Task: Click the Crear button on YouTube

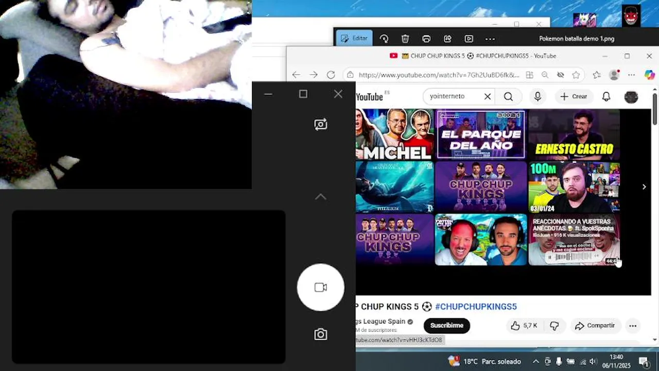Action: tap(574, 96)
